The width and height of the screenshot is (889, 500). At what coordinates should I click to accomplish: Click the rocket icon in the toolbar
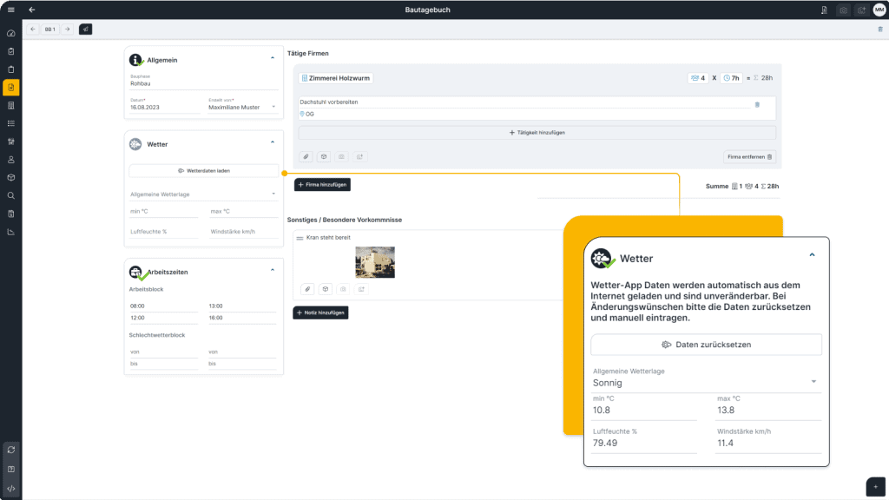[85, 29]
